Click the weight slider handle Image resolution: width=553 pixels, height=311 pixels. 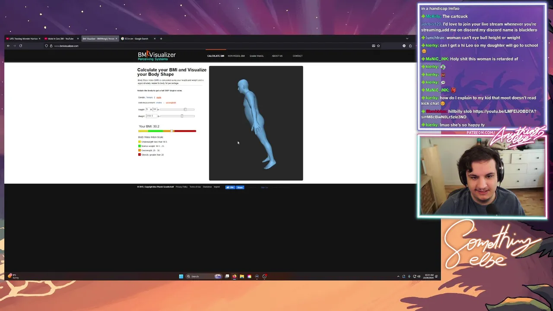tap(182, 116)
